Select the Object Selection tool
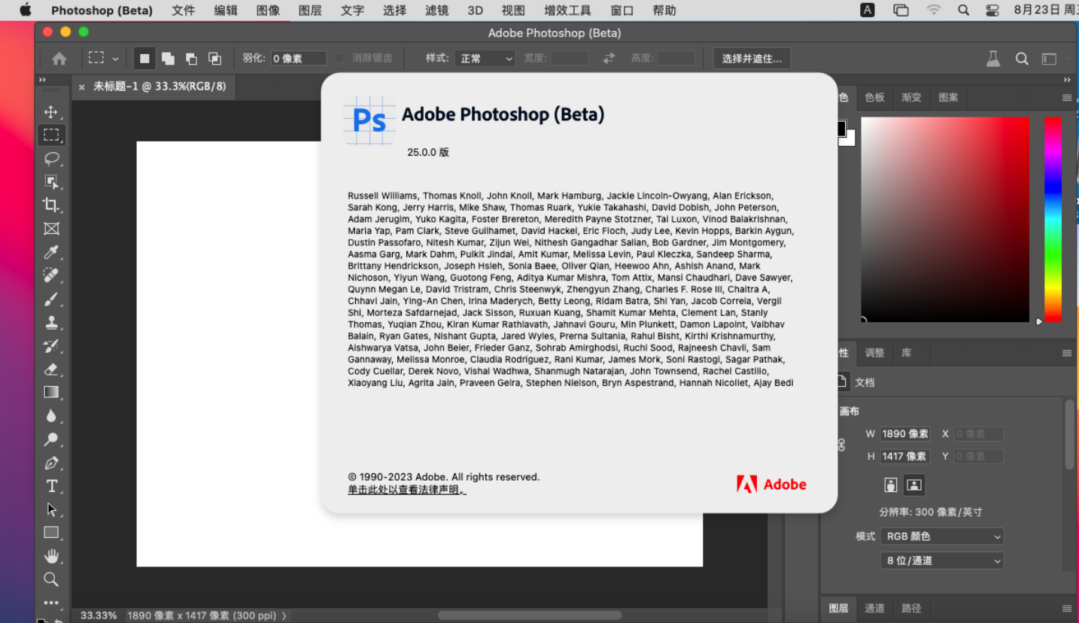 [x=51, y=182]
